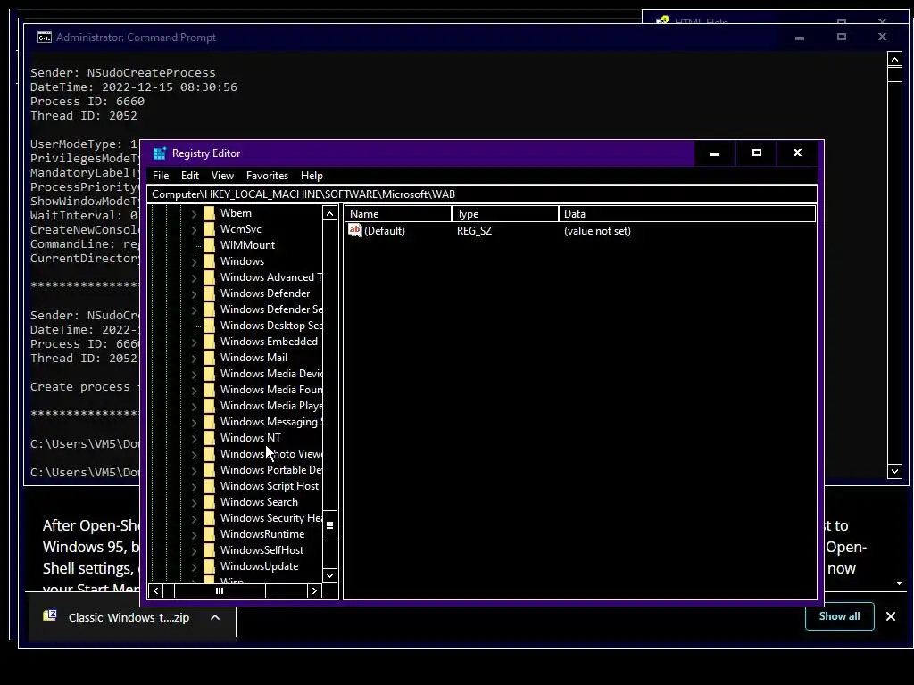Click Show all downloads button
The width and height of the screenshot is (914, 685).
click(x=839, y=616)
